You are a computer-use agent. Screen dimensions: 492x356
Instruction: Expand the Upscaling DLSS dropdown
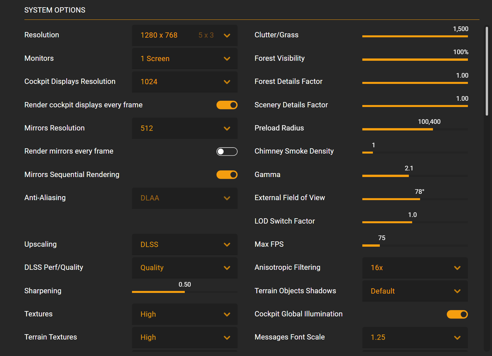tap(184, 245)
